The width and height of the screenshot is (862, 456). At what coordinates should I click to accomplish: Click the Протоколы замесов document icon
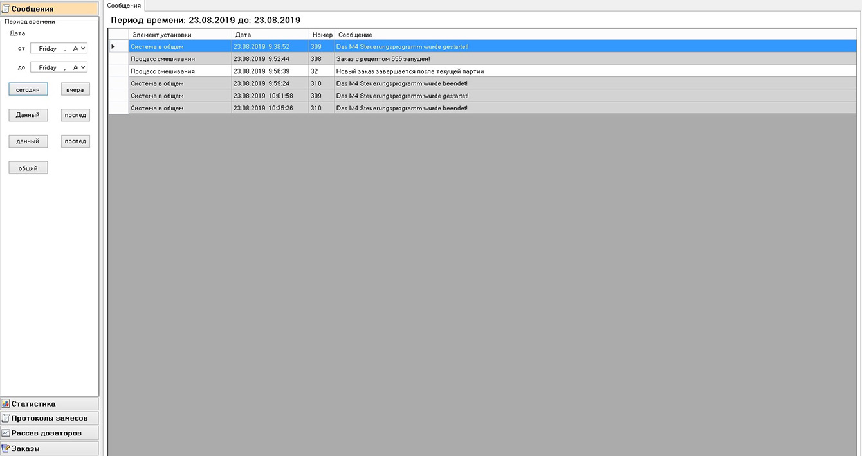(x=6, y=418)
